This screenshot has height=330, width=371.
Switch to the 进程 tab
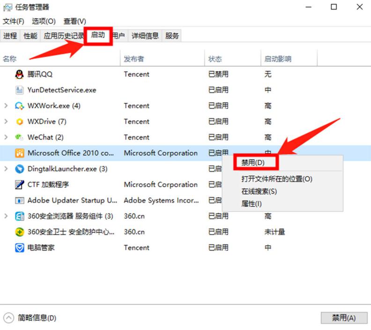pos(10,36)
